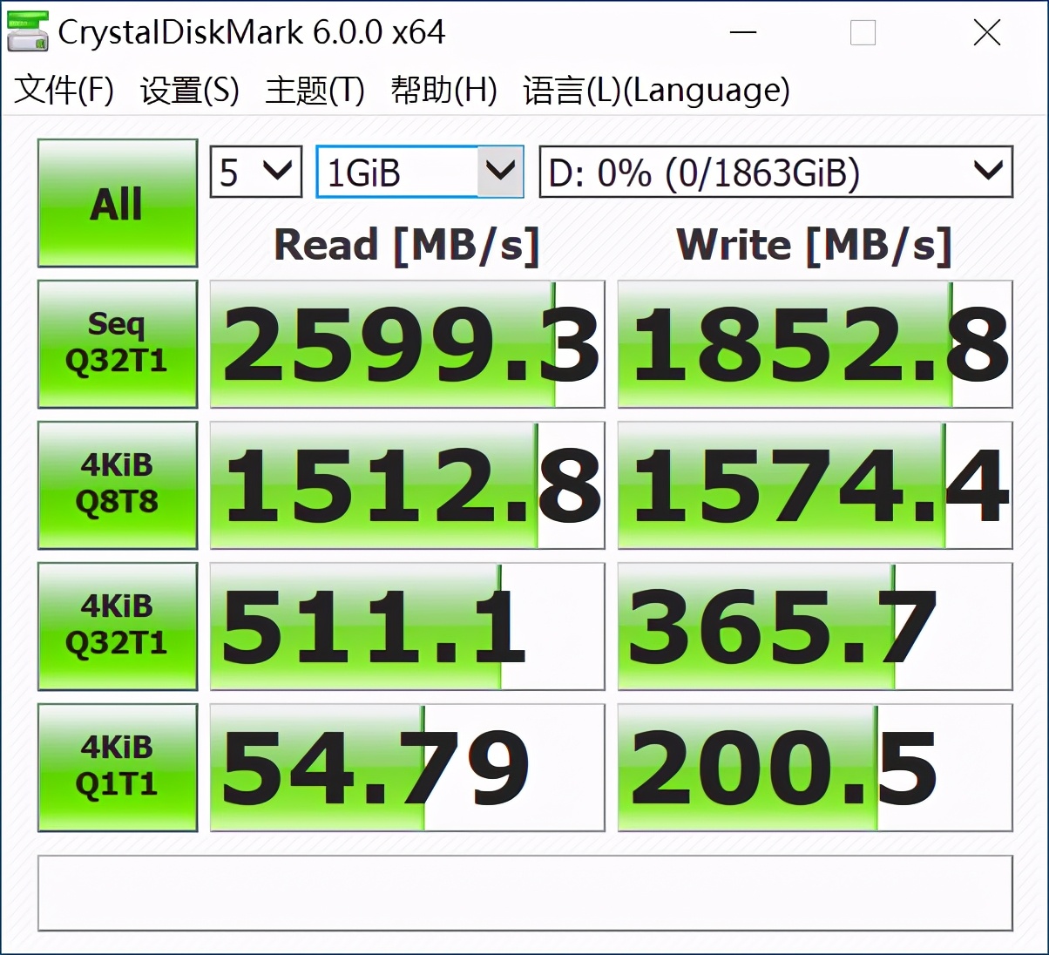Open the 语言(L)(Language) menu
The width and height of the screenshot is (1049, 955).
click(x=657, y=90)
